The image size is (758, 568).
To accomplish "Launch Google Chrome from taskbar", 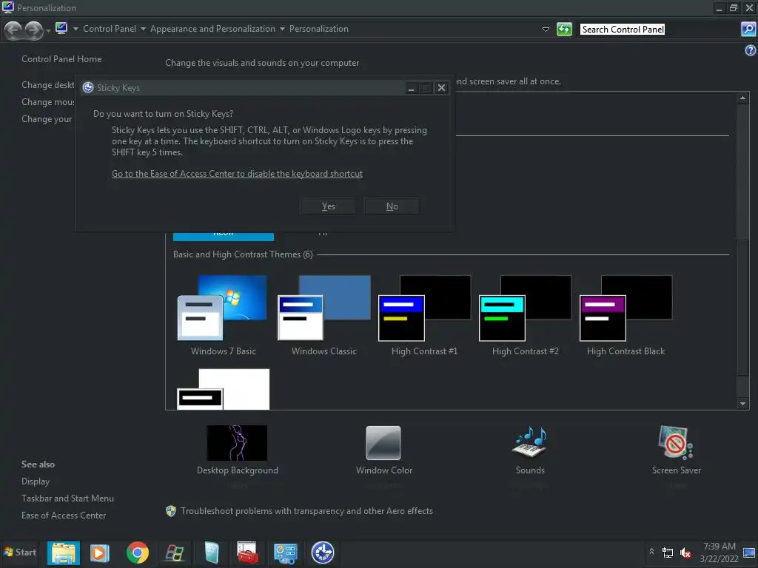I will tap(138, 553).
